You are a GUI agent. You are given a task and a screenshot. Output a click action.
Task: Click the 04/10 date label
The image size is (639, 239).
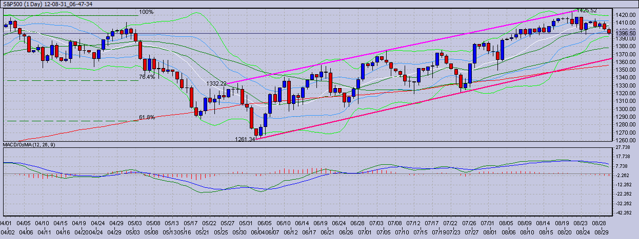pos(43,224)
